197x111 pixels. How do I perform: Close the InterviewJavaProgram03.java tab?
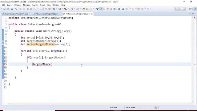tap(92, 14)
